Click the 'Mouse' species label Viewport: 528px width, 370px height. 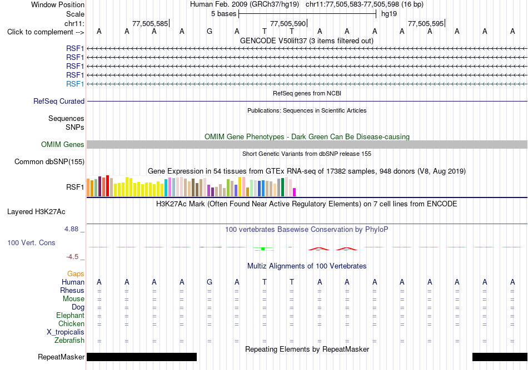[73, 299]
